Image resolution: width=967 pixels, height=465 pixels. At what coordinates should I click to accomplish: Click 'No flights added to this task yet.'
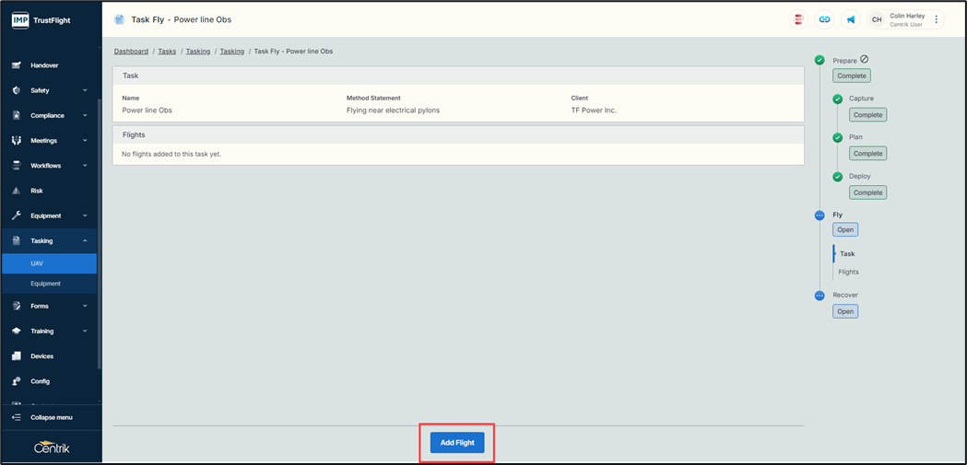[x=171, y=155]
